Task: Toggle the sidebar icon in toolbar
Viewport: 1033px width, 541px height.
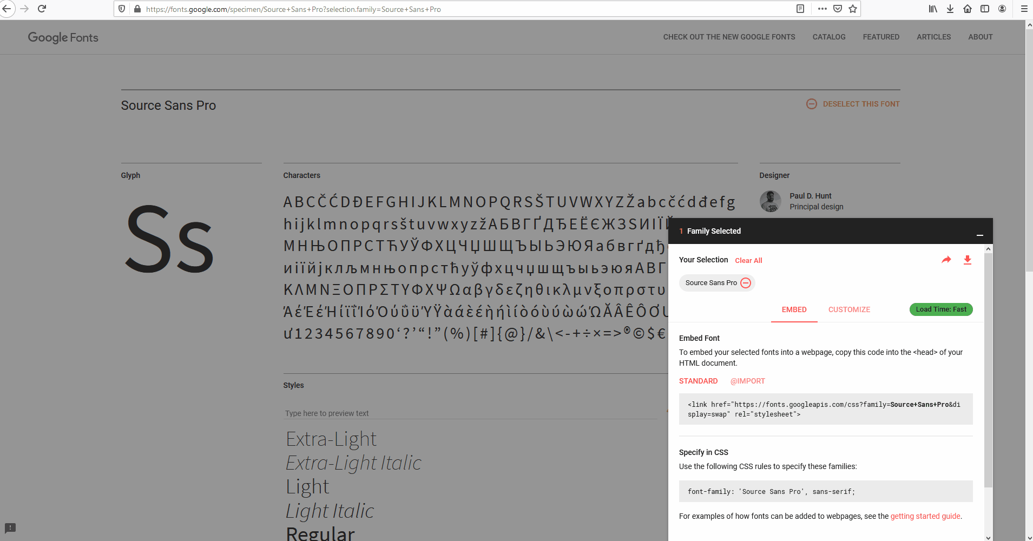Action: pos(985,9)
